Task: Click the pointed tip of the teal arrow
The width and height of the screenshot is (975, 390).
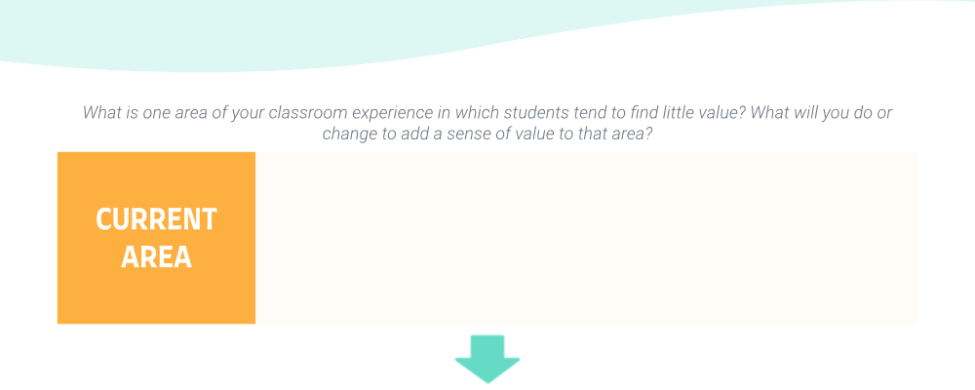Action: pyautogui.click(x=487, y=379)
